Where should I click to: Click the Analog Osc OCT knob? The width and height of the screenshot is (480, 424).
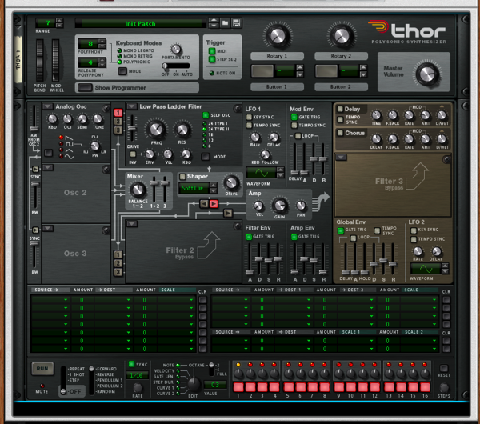[67, 118]
